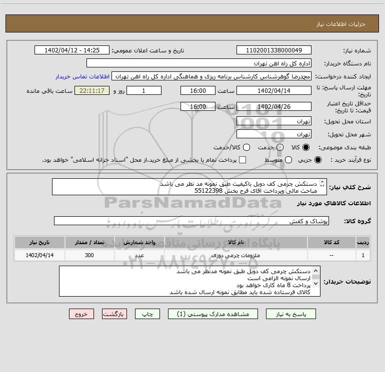Screen dimensions: 385x372
Task: Click the price validity date 1402/04/26 field
Action: tap(274, 106)
